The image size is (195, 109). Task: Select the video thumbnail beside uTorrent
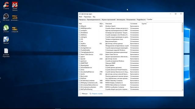pos(15,30)
